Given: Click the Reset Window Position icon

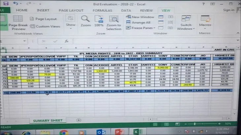Looking at the screenshot, I should pyautogui.click(x=170, y=28).
